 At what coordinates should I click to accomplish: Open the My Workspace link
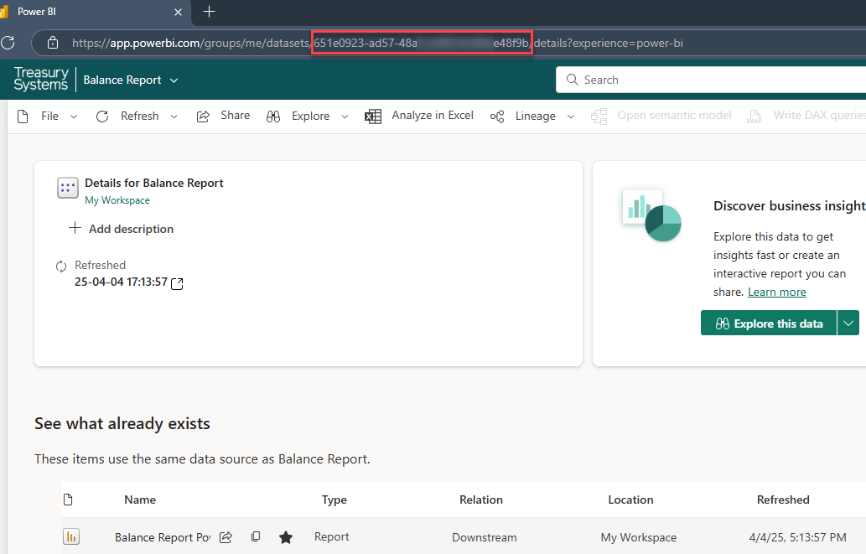[x=117, y=200]
